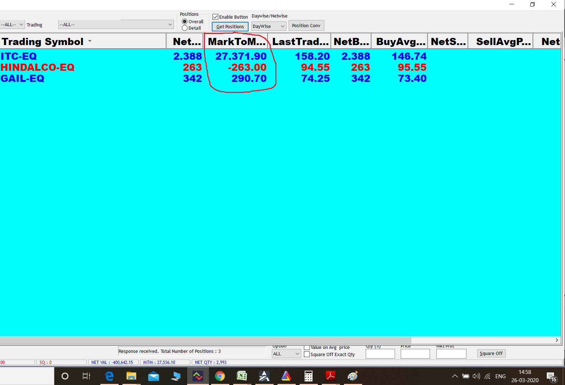Screen dimensions: 565x385
Task: Open Microsoft Edge from the taskbar
Action: (x=109, y=376)
